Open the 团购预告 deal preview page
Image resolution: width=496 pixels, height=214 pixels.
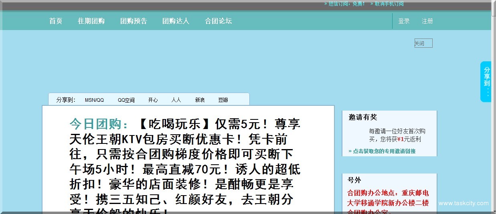(134, 21)
